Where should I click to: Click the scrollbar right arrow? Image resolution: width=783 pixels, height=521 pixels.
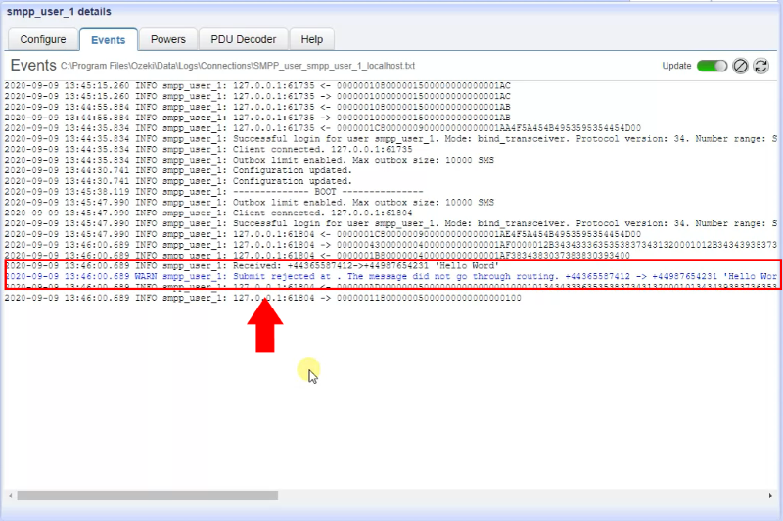(770, 496)
